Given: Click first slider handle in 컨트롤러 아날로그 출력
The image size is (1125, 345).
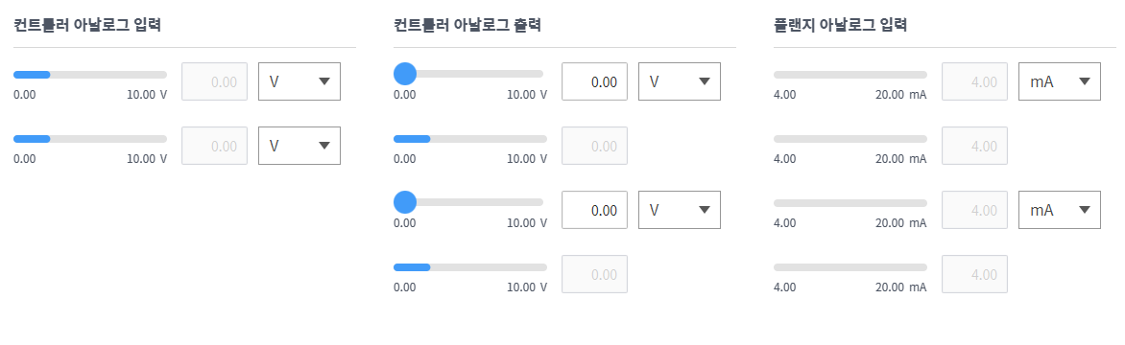Looking at the screenshot, I should pyautogui.click(x=405, y=74).
